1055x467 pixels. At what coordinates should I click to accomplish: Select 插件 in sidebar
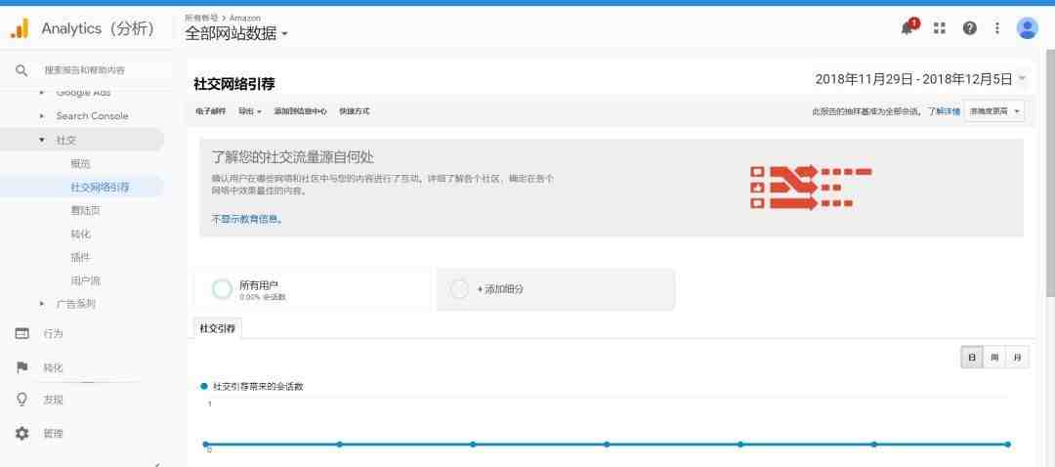coord(80,257)
